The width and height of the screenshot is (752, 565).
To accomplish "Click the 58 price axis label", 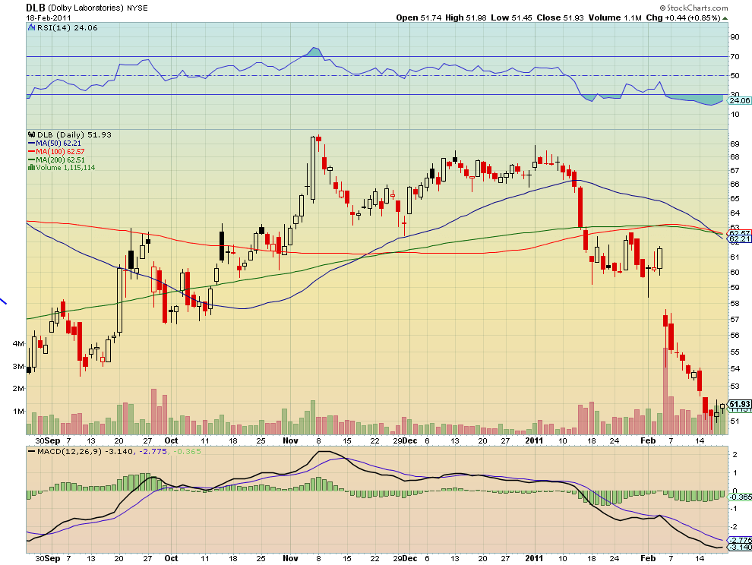I will click(735, 304).
